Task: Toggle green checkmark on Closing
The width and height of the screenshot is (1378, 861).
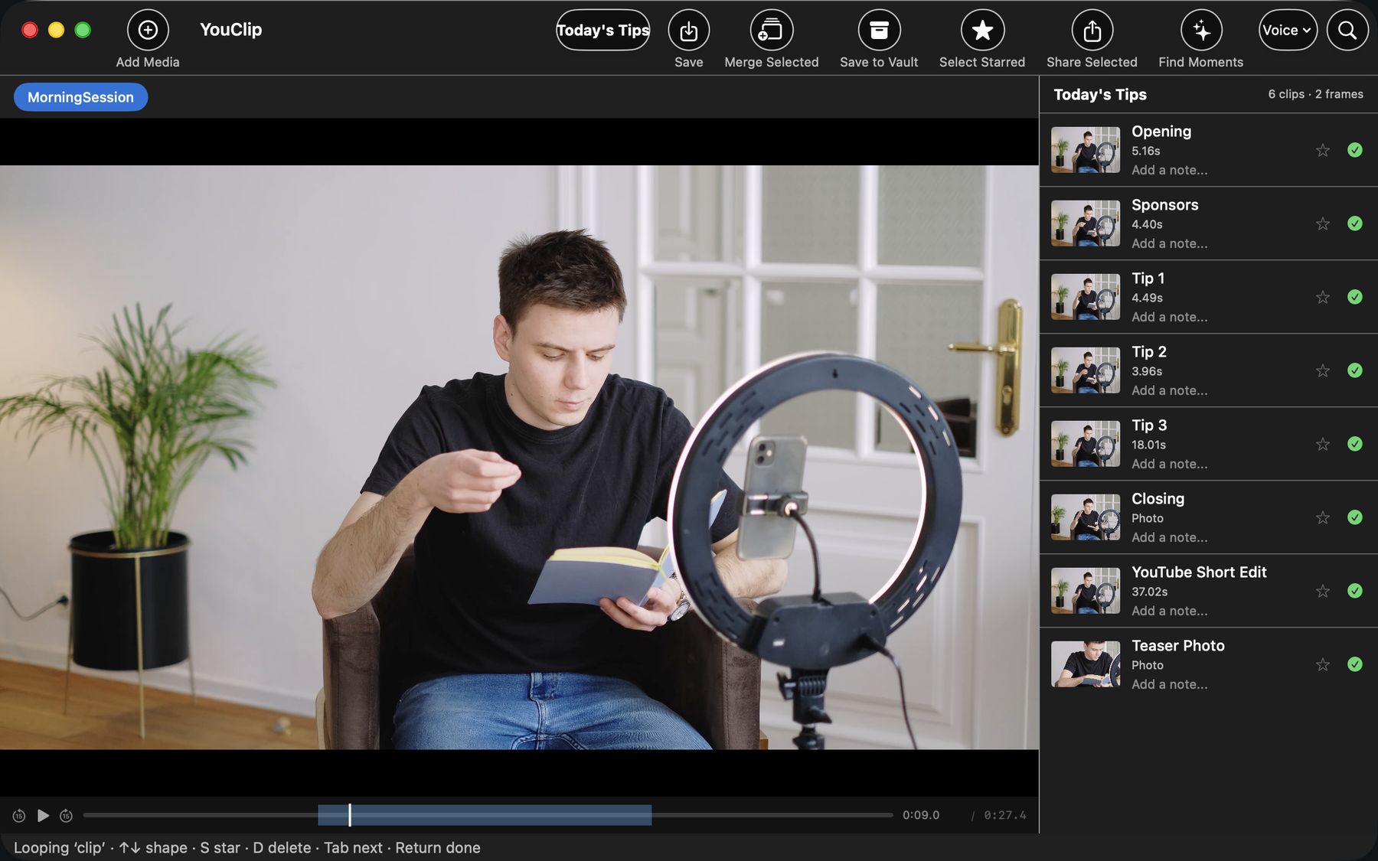Action: (1355, 517)
